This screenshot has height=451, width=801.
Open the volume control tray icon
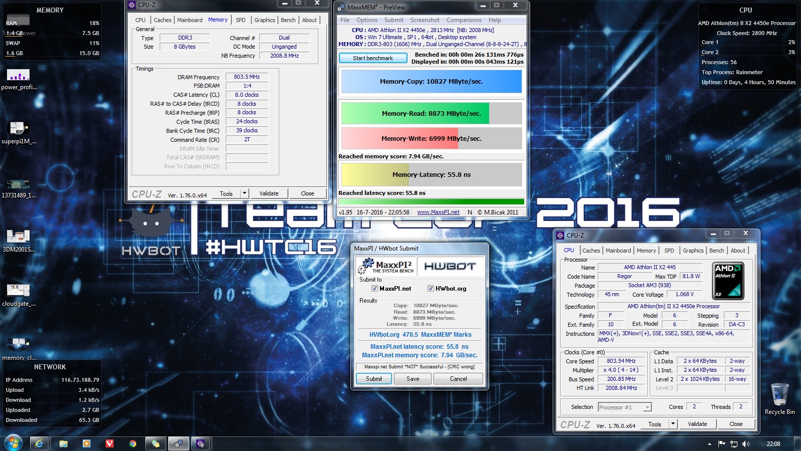tap(746, 444)
